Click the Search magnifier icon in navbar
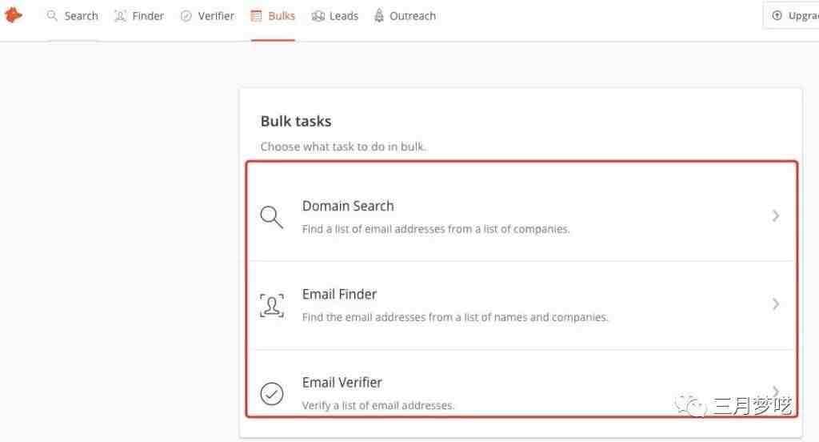Viewport: 819px width, 442px height. (52, 16)
